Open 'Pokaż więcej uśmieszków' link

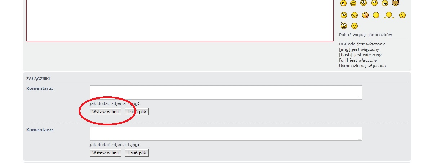pyautogui.click(x=365, y=35)
